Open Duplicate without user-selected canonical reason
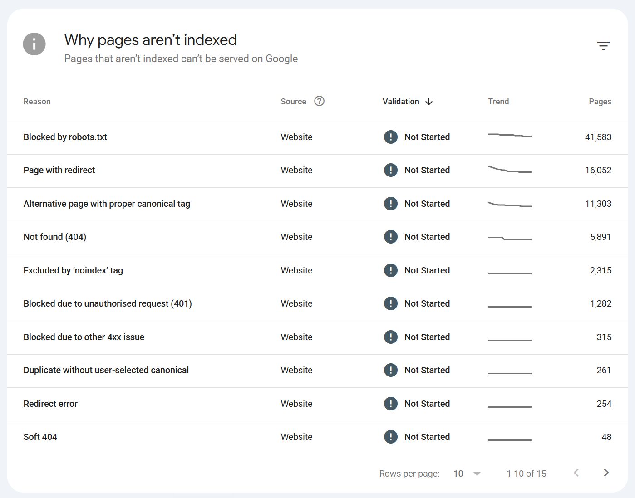The image size is (635, 498). tap(106, 370)
